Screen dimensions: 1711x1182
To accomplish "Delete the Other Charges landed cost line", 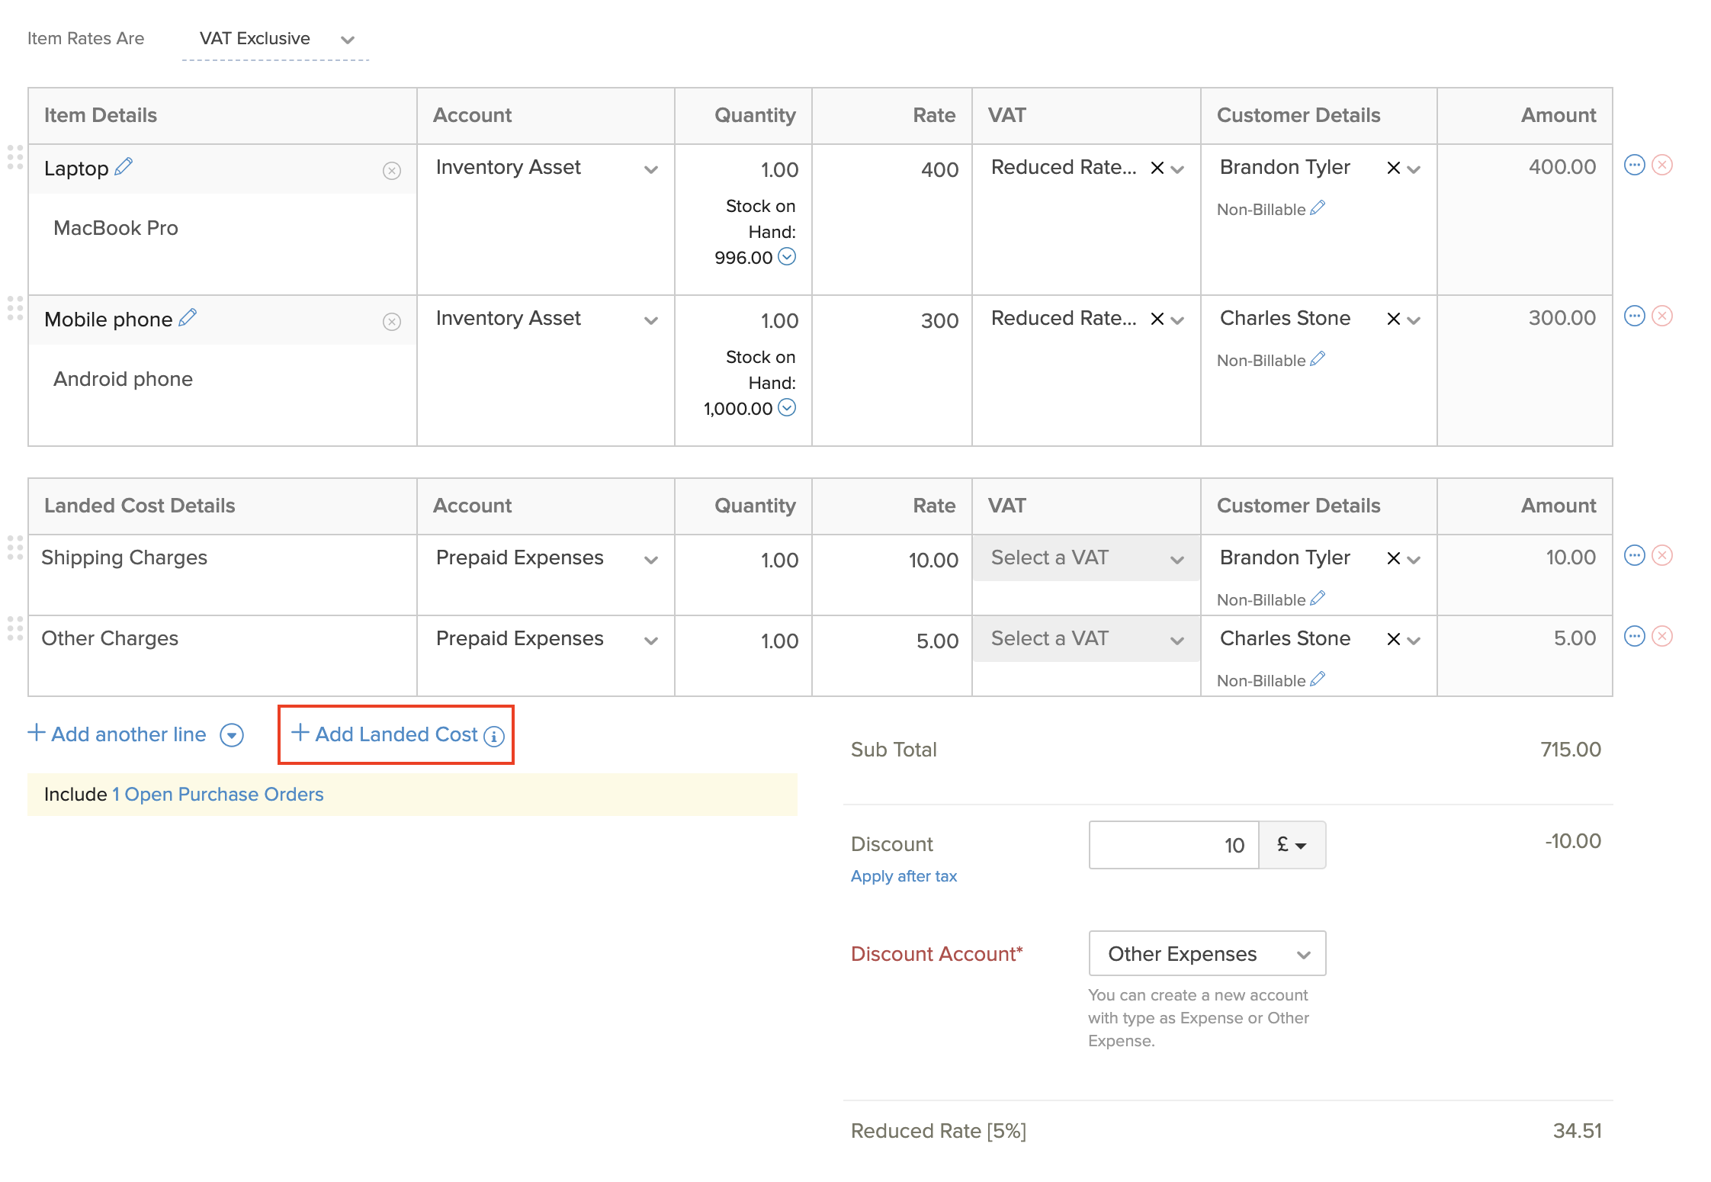I will pyautogui.click(x=1662, y=635).
